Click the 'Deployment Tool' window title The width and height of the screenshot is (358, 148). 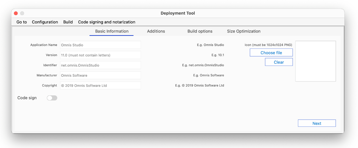pyautogui.click(x=178, y=13)
